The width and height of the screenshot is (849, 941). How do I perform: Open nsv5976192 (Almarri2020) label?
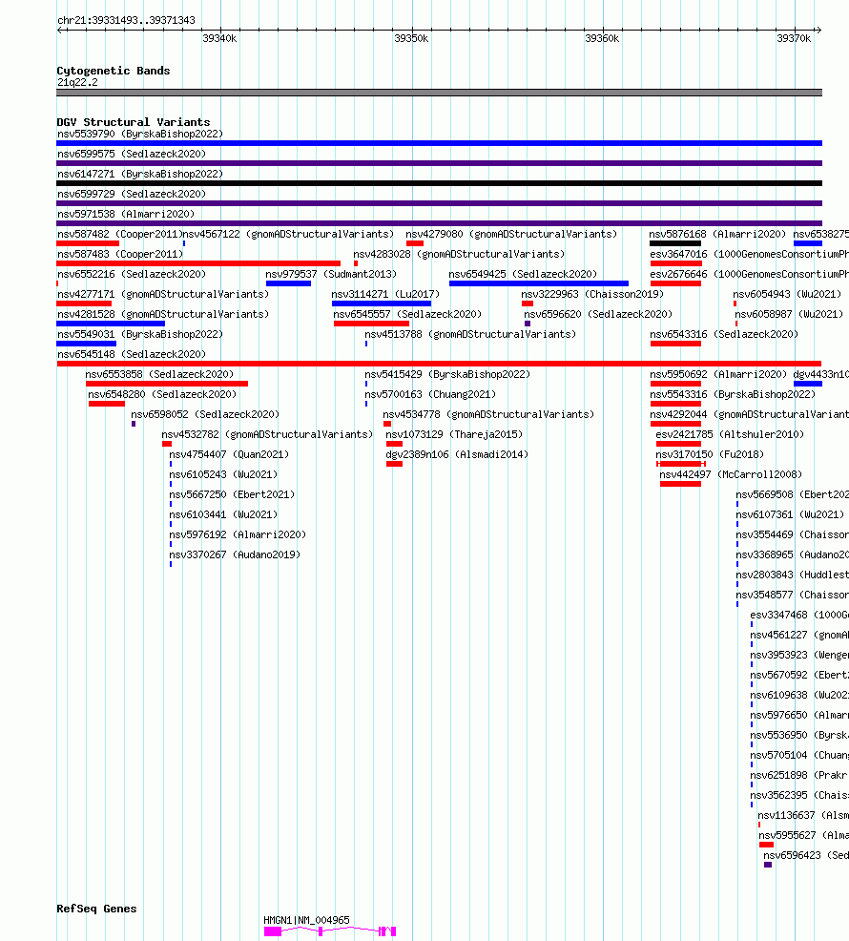point(238,534)
